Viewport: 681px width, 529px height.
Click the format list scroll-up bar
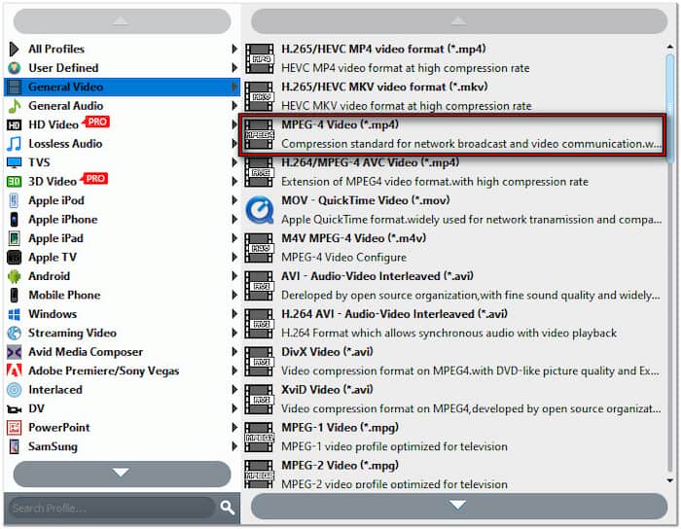459,20
